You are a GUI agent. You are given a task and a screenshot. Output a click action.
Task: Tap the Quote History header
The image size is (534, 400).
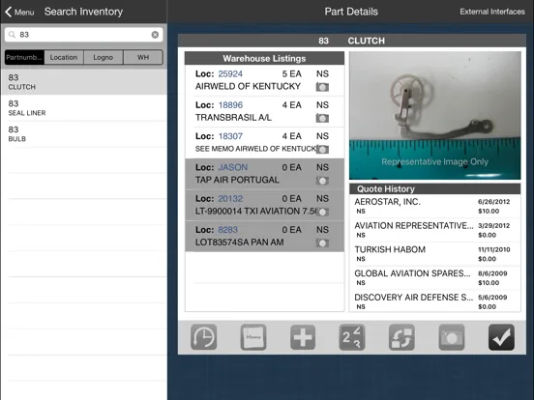tap(435, 188)
